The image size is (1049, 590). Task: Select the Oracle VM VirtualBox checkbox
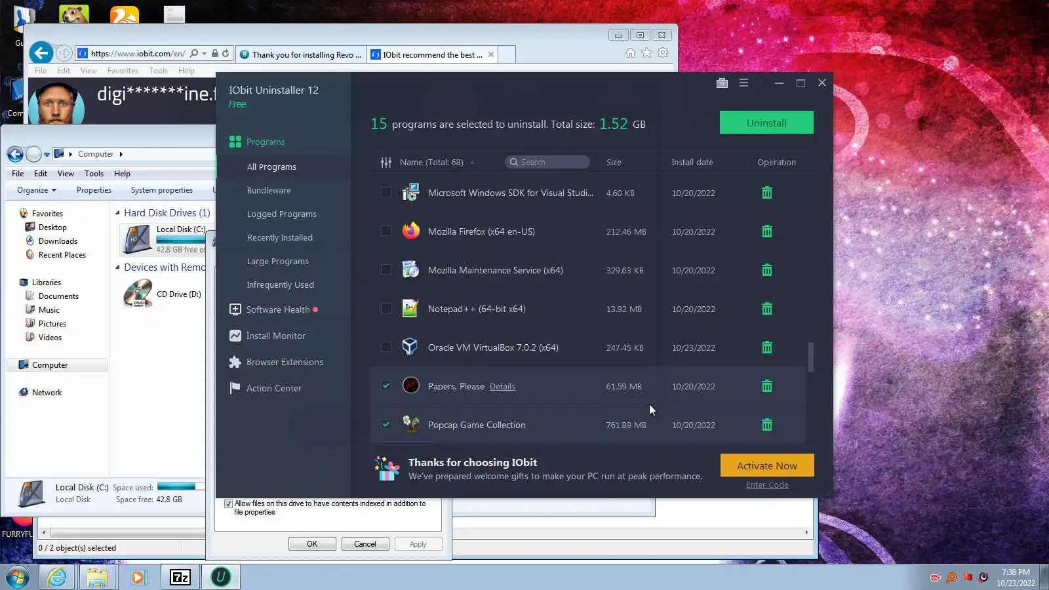click(386, 347)
